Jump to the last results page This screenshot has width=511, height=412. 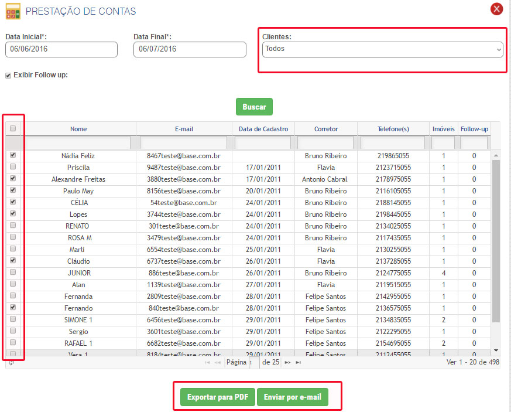click(299, 363)
